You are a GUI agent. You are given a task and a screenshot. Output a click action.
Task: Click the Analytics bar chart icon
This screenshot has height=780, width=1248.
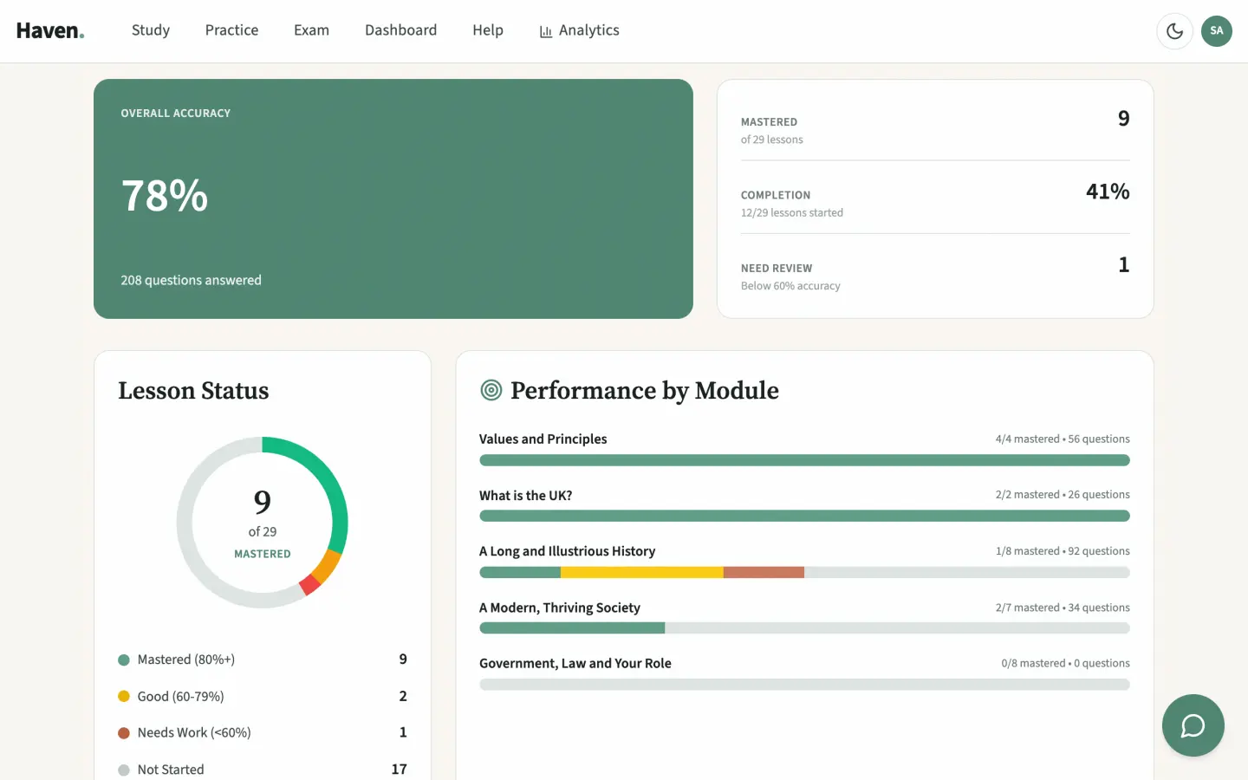(x=546, y=31)
